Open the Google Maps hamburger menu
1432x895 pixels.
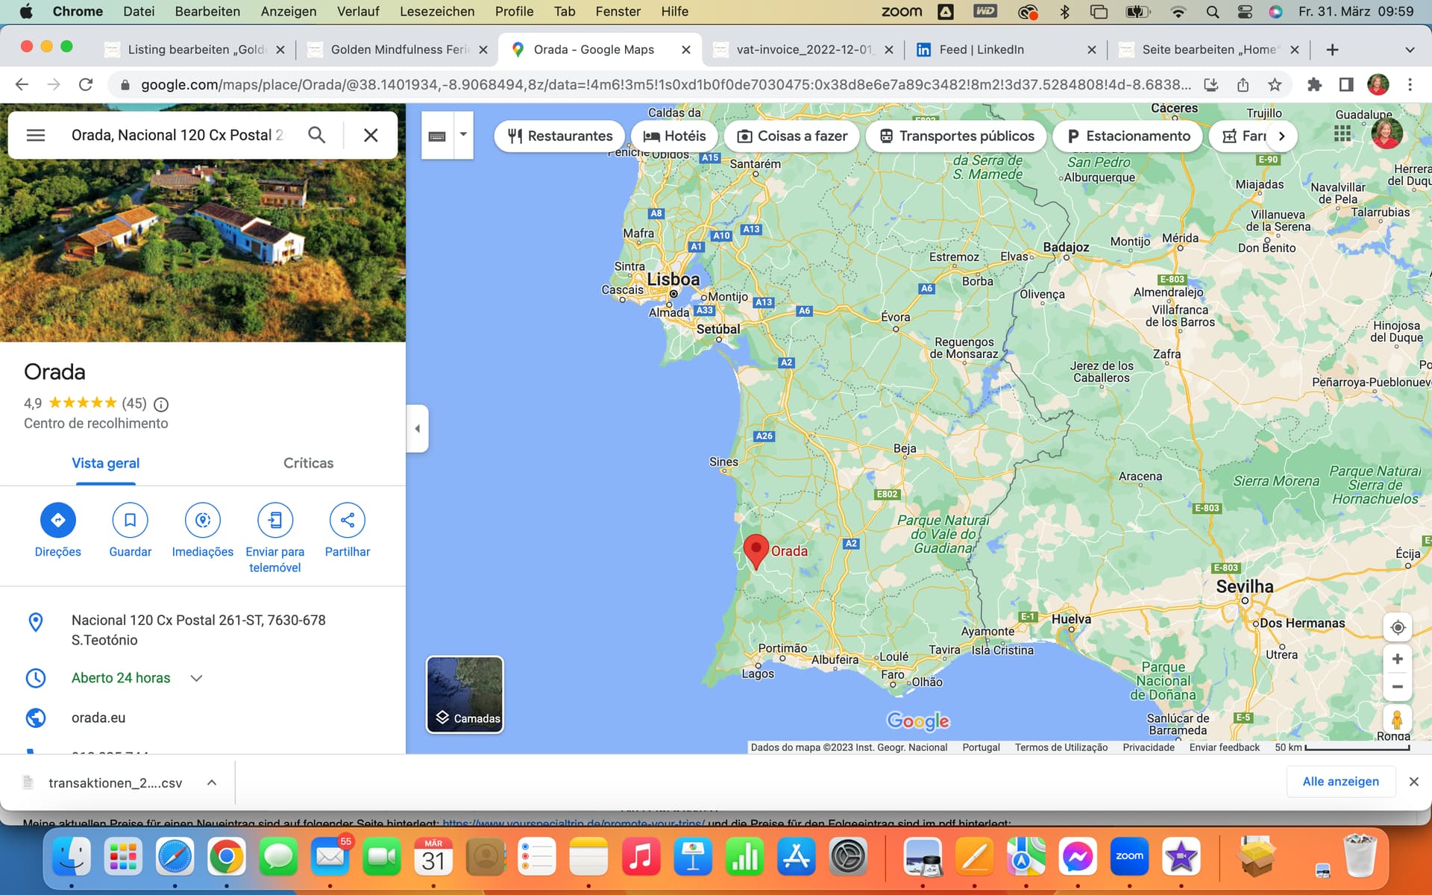coord(36,135)
